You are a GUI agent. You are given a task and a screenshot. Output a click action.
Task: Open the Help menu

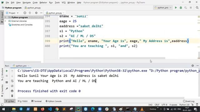tap(79, 2)
